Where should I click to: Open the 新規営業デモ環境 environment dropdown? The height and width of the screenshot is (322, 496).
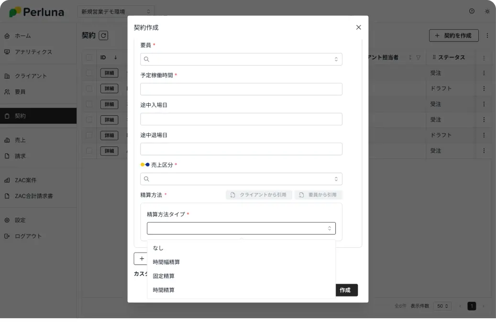pos(115,11)
